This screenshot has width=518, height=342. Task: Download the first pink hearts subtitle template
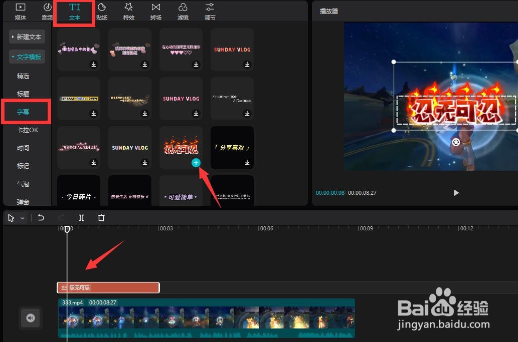coord(94,64)
